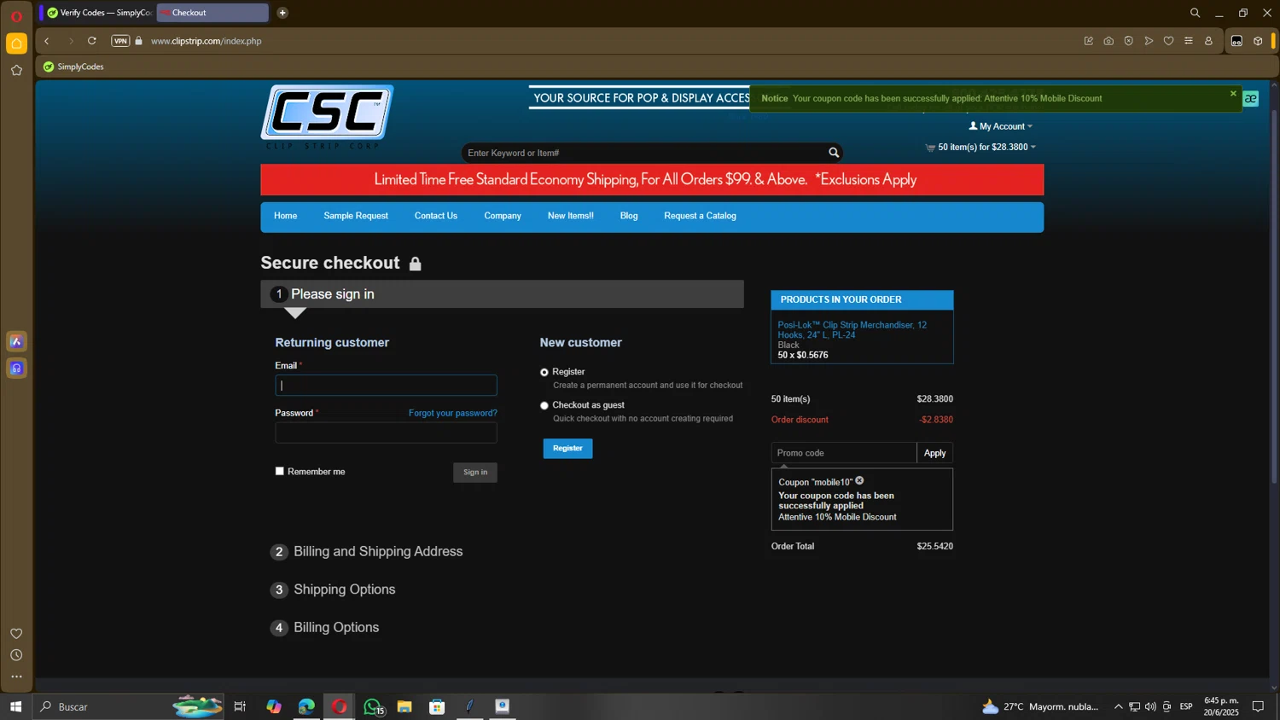Open bookmarks star icon in sidebar
1280x720 pixels.
[x=16, y=70]
